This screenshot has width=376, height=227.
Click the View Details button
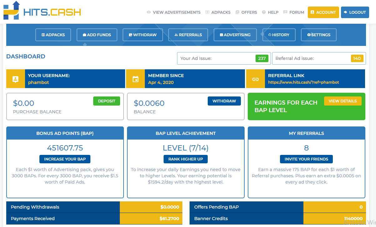tap(343, 101)
